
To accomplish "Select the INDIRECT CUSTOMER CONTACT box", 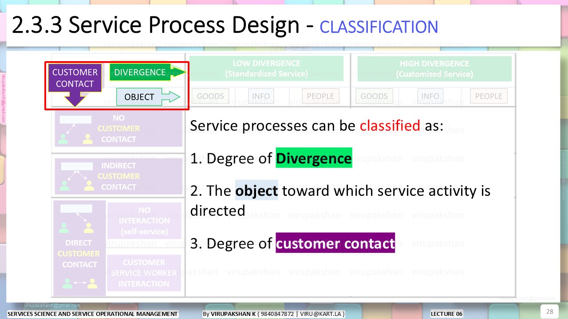I will point(118,176).
